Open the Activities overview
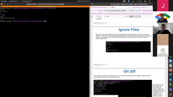This screenshot has width=173, height=97. tap(4, 1)
